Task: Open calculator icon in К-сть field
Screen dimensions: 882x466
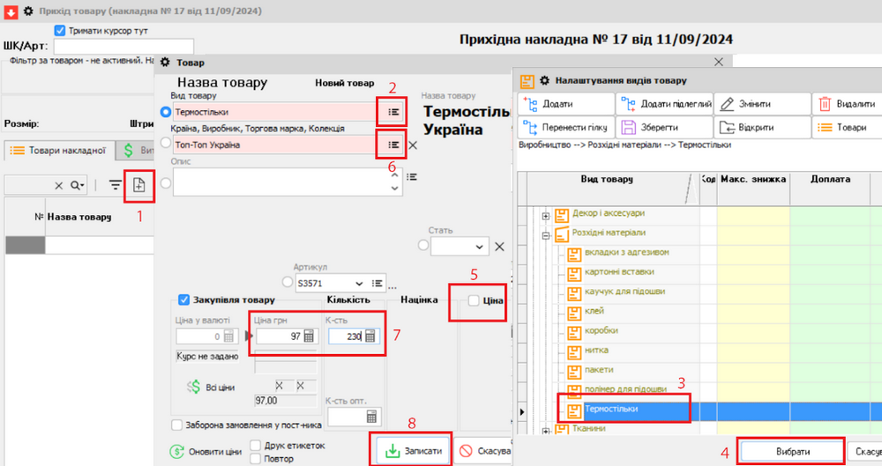Action: [371, 336]
